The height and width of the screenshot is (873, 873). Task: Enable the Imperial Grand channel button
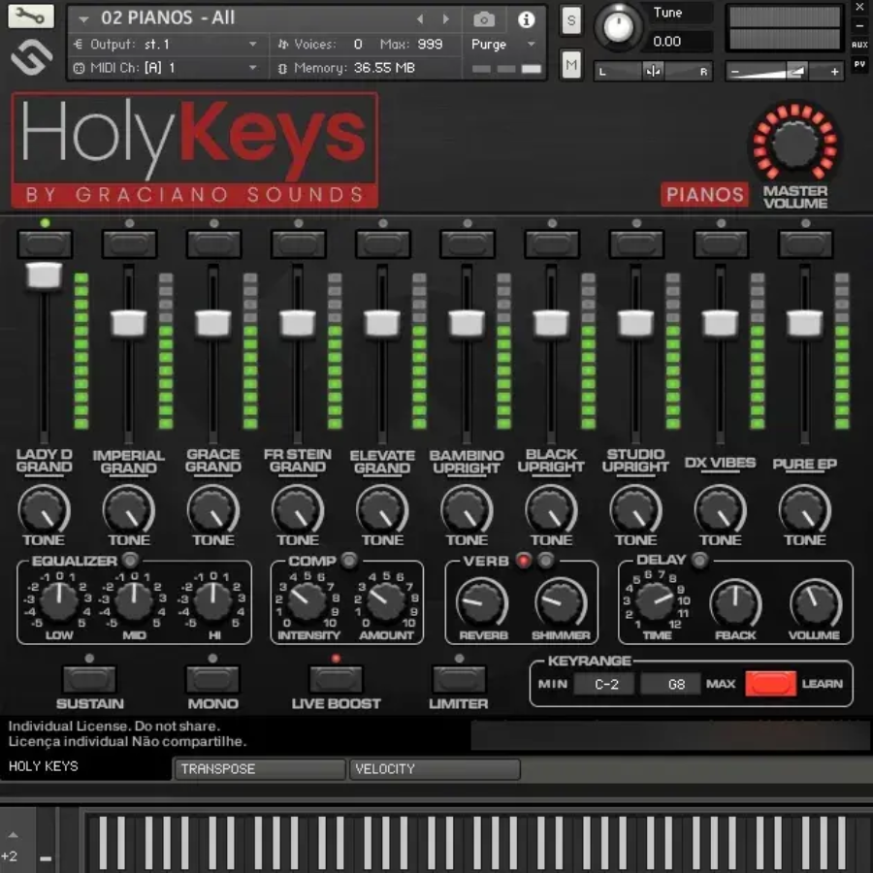pyautogui.click(x=129, y=243)
